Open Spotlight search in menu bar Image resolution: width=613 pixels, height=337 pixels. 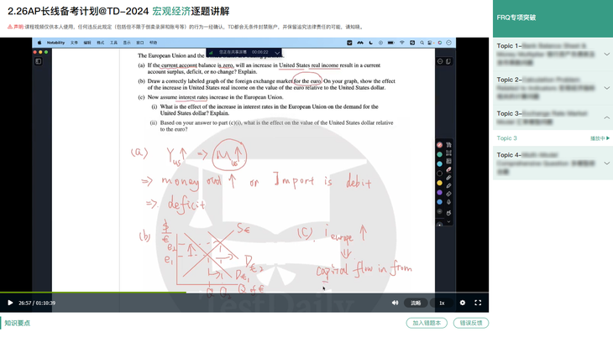[x=422, y=43]
